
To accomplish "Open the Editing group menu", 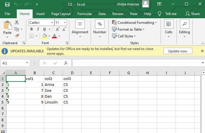I will [x=184, y=29].
